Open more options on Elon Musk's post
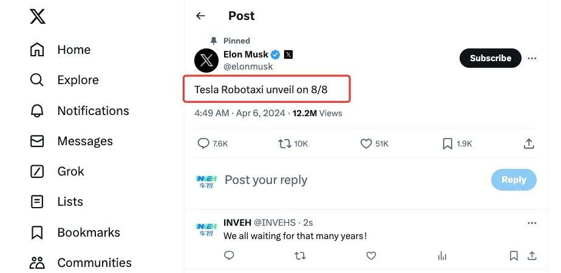This screenshot has width=561, height=273. pyautogui.click(x=532, y=59)
